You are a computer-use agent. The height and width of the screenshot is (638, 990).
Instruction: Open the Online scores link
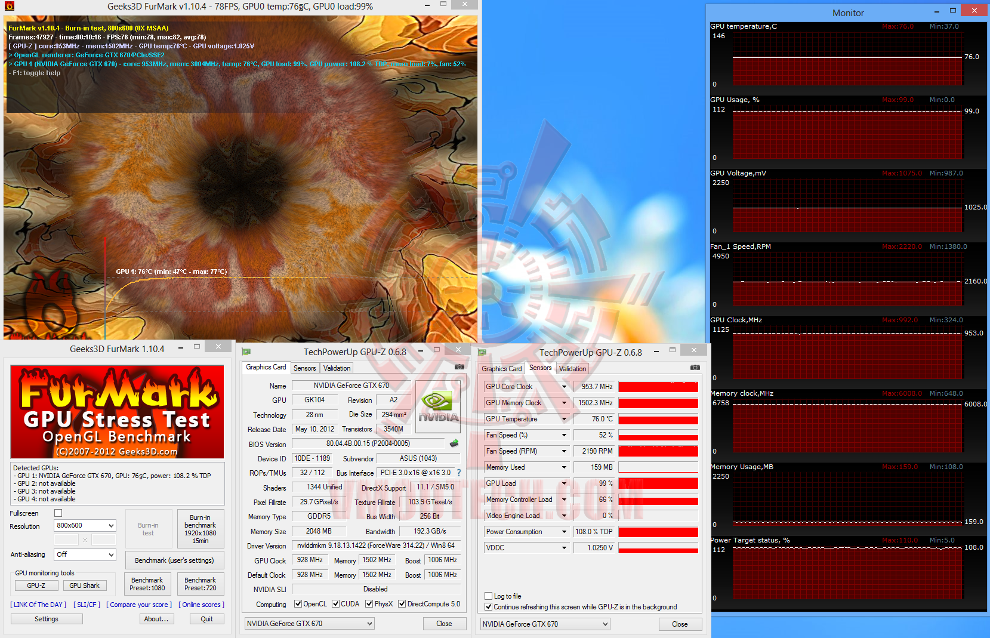pos(202,605)
